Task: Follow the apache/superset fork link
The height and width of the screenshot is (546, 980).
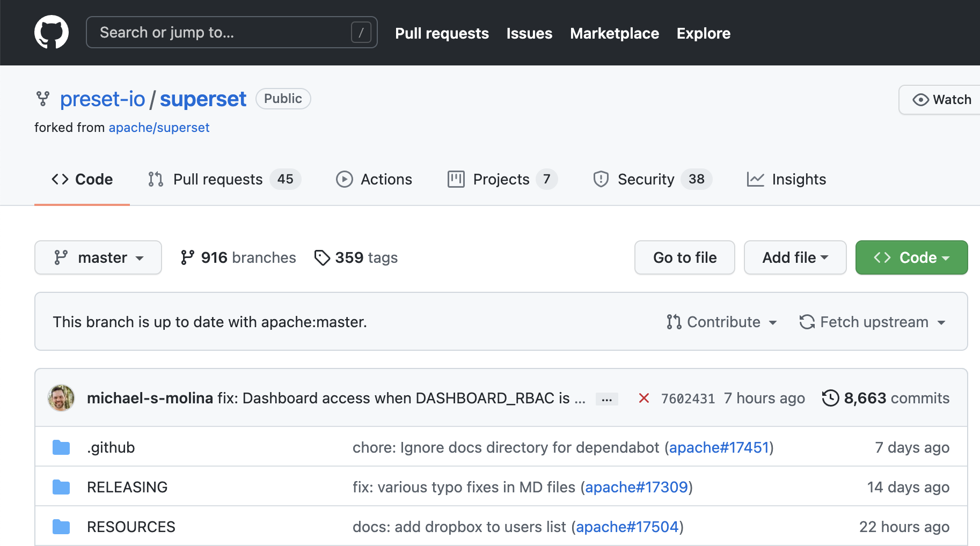Action: coord(159,128)
